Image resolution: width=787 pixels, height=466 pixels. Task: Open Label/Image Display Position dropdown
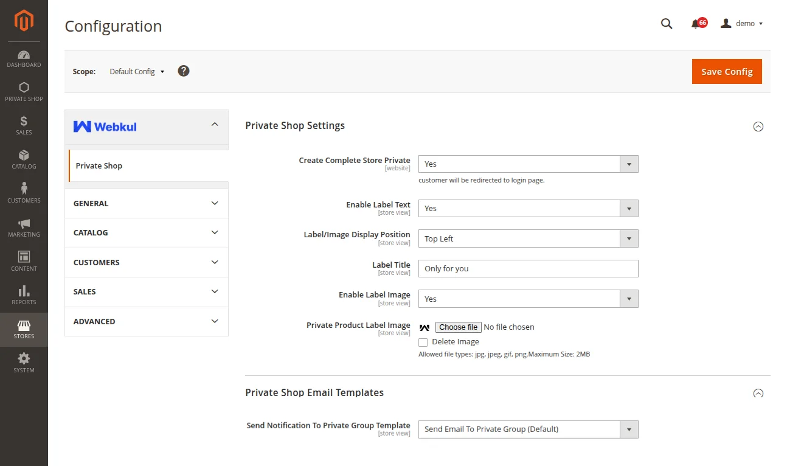528,239
